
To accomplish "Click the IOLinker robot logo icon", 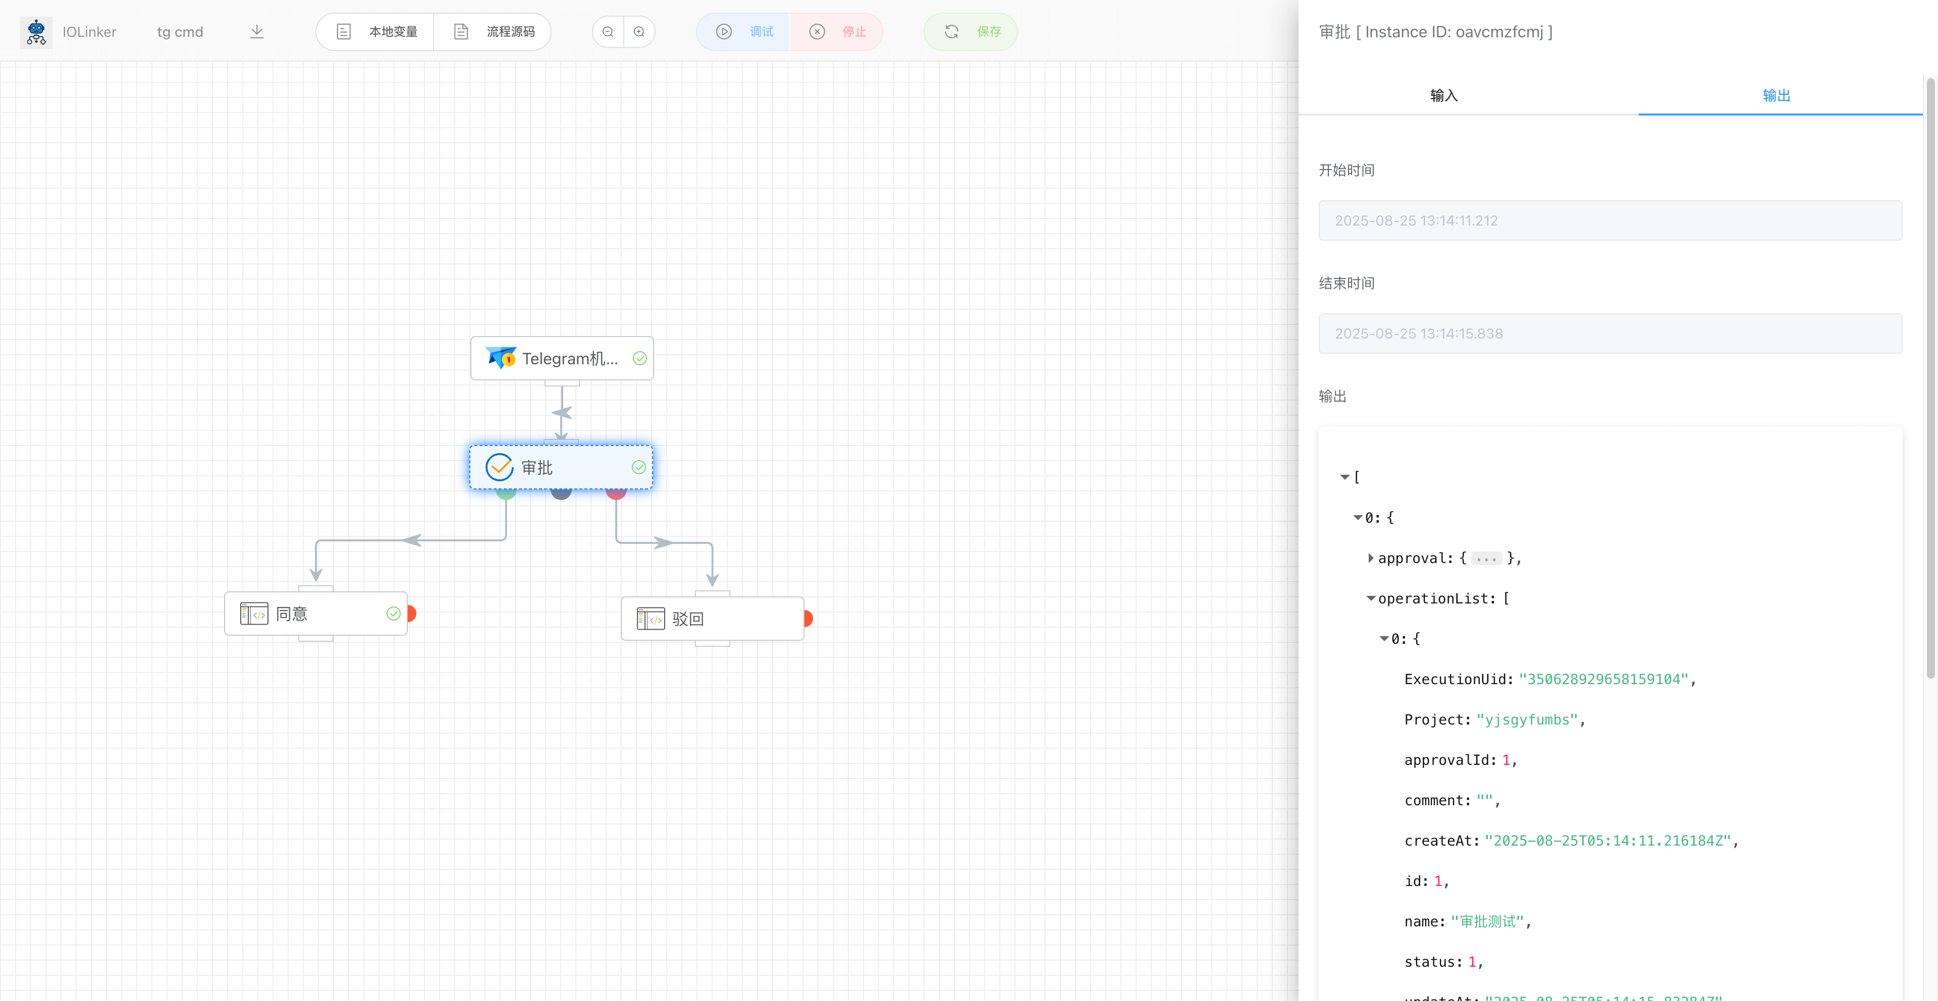I will (x=36, y=32).
